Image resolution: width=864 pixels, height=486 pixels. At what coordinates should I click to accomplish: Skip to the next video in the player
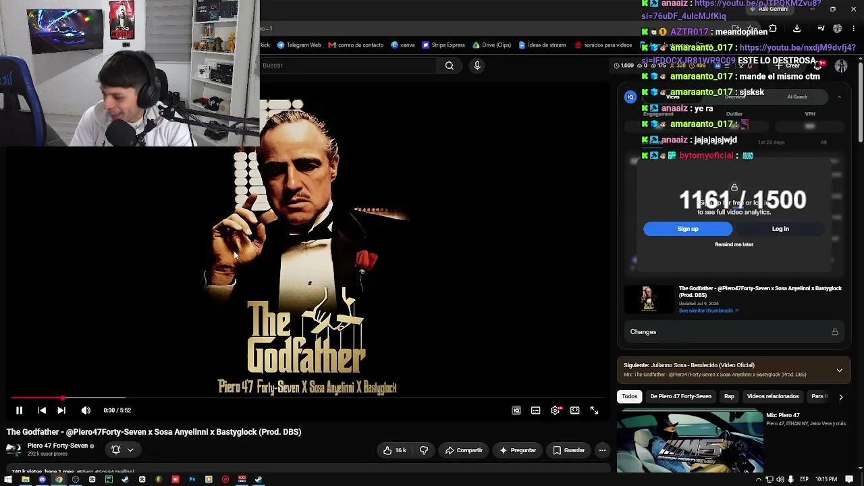61,410
